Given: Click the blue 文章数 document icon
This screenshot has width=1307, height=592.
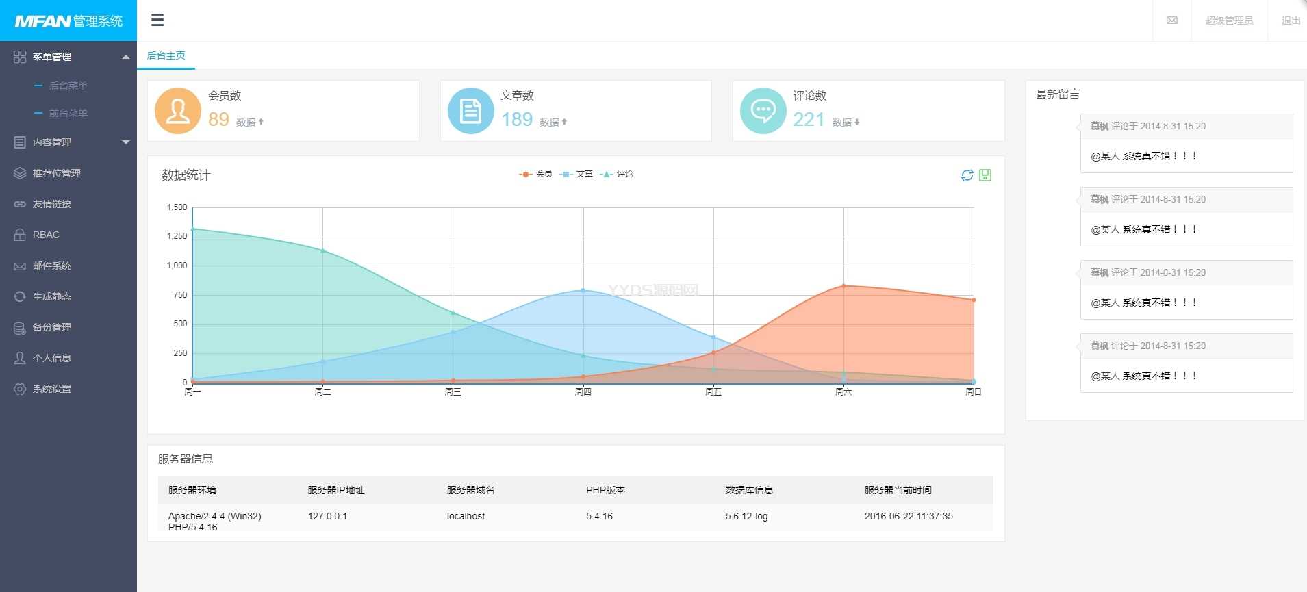Looking at the screenshot, I should coord(470,111).
